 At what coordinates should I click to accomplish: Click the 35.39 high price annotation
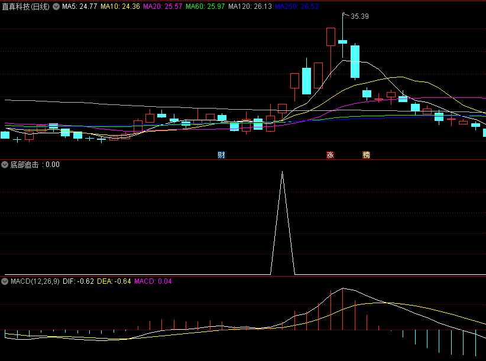(359, 17)
